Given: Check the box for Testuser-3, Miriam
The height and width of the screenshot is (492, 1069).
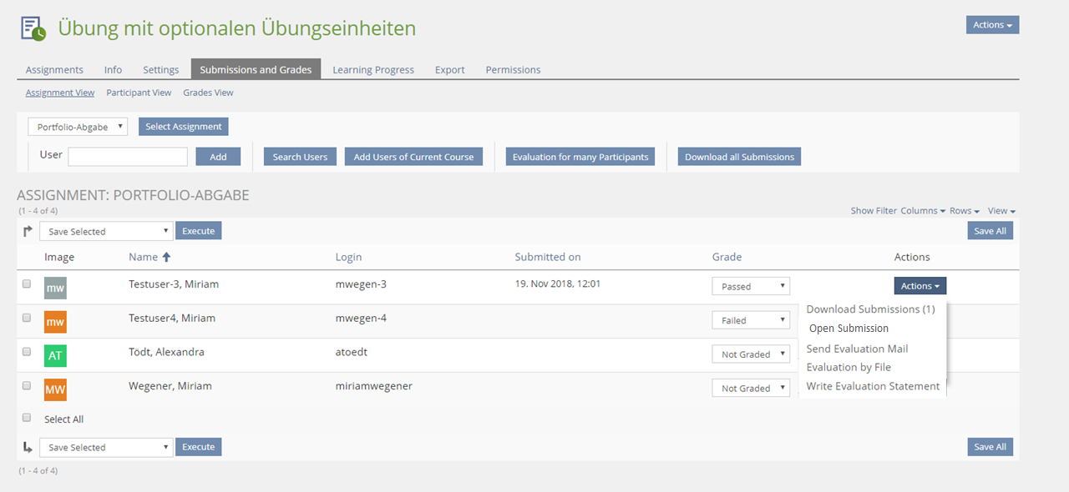Looking at the screenshot, I should point(27,284).
